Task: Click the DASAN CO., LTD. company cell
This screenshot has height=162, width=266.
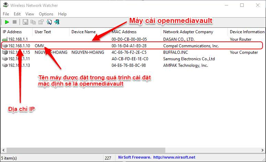Action: tap(179, 39)
